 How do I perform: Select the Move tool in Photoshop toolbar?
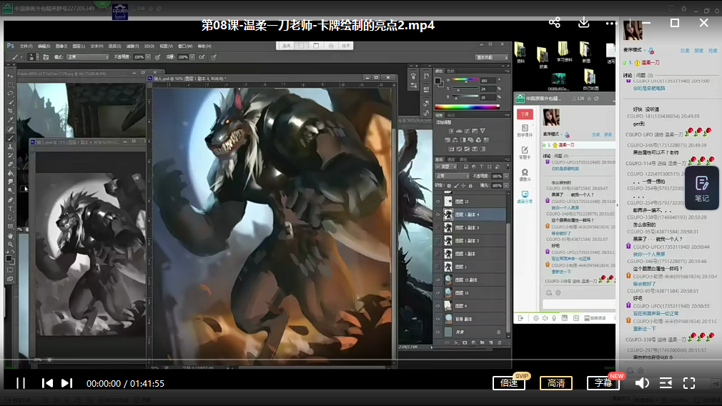(11, 76)
